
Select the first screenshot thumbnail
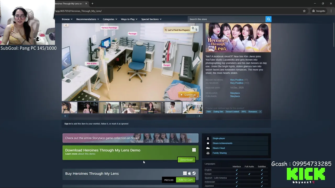point(69,108)
